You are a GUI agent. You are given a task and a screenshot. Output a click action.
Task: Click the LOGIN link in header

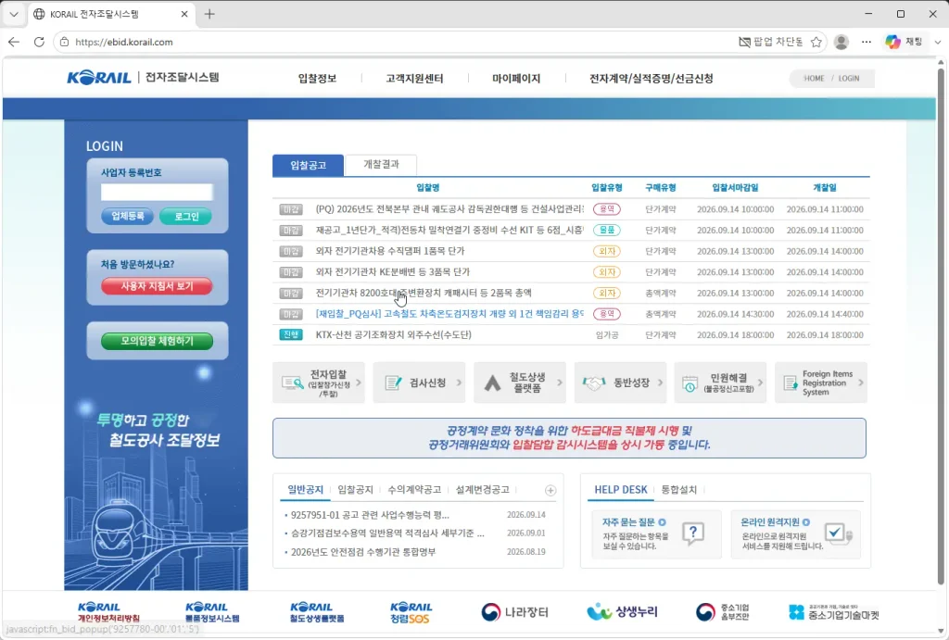tap(849, 78)
